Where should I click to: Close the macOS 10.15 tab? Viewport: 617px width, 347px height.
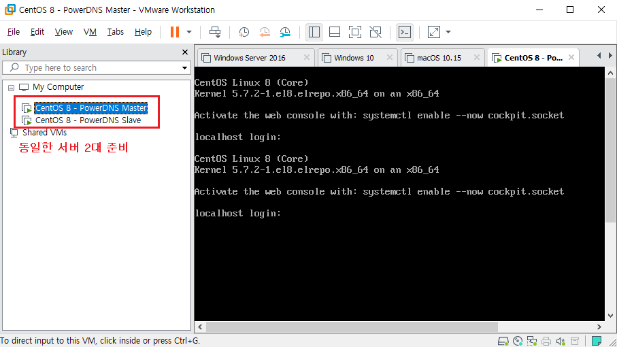tap(476, 57)
